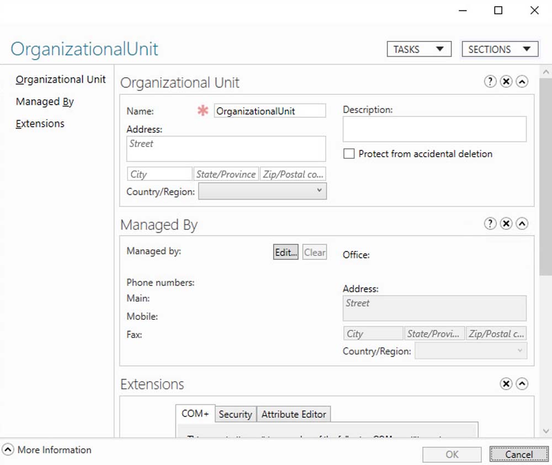This screenshot has height=465, width=552.
Task: Click into the Description text box
Action: [x=434, y=129]
